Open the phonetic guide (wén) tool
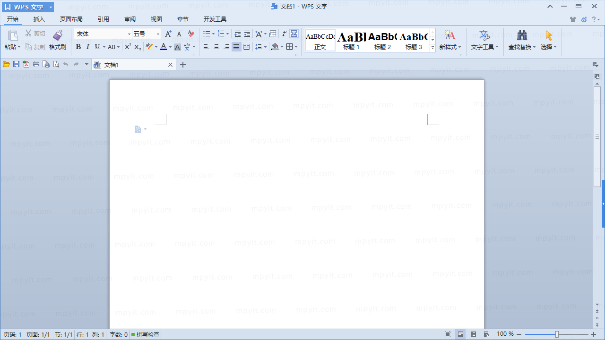Image resolution: width=605 pixels, height=340 pixels. 187,47
